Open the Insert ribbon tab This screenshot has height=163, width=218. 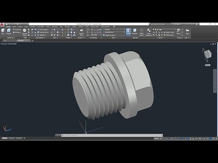(x=48, y=27)
